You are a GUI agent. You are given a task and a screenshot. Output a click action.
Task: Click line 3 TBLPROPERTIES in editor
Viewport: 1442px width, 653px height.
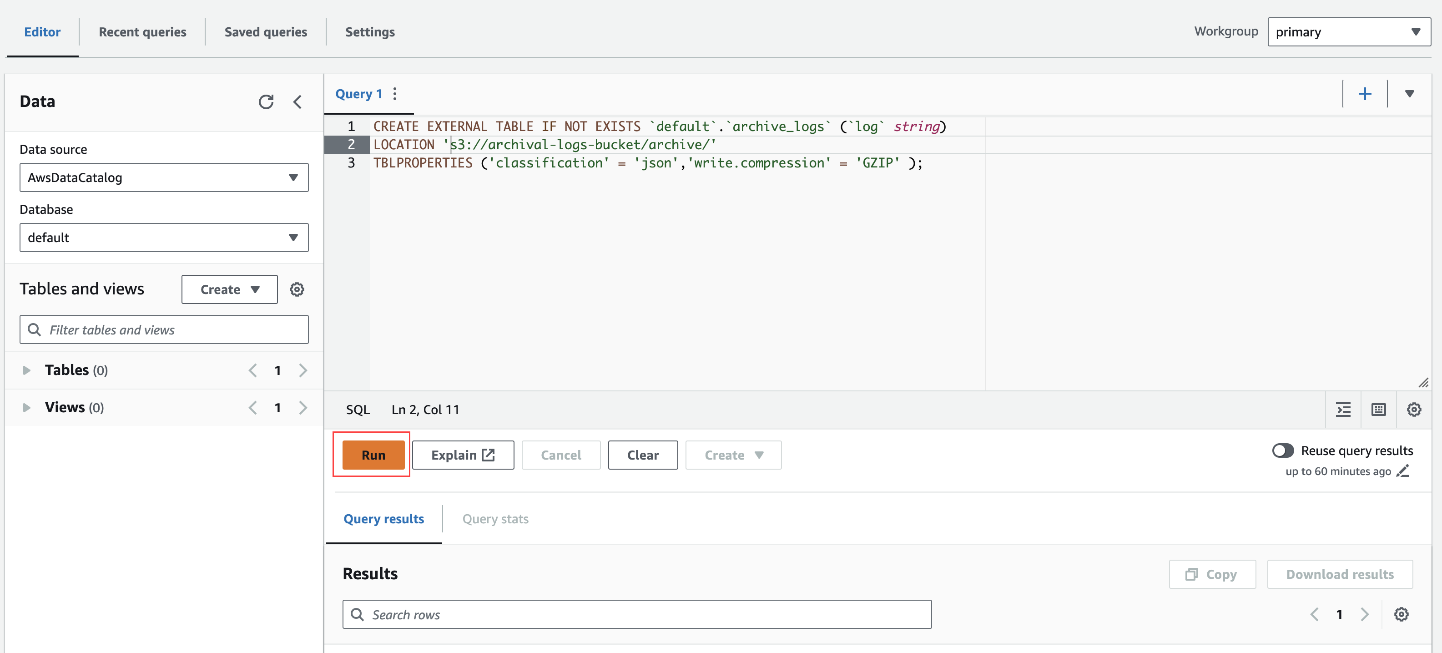tap(648, 163)
